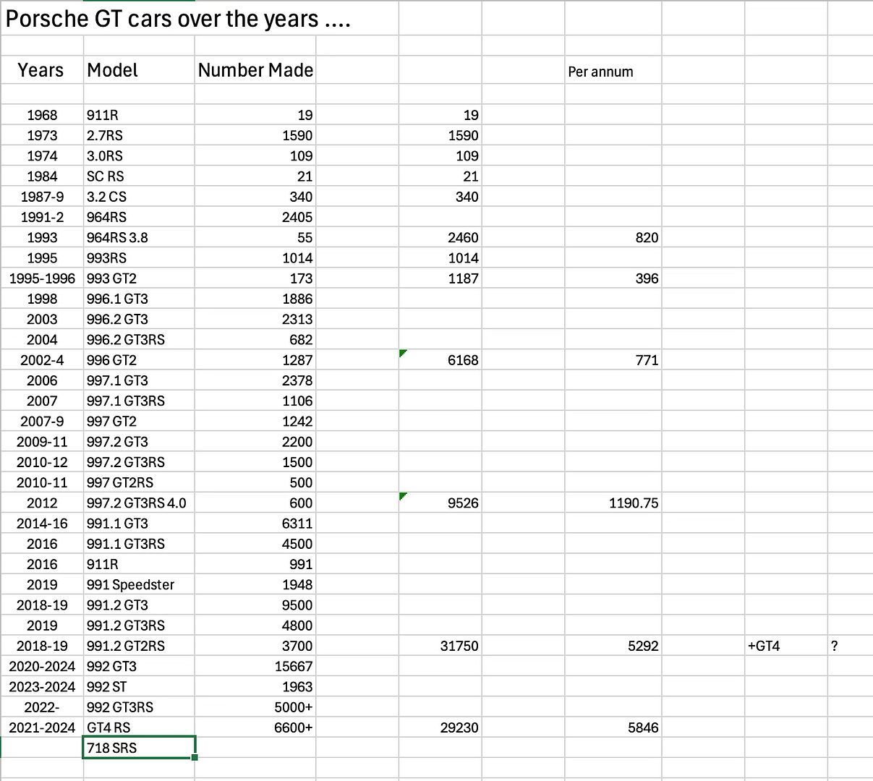
Task: Select the "SC RS" model cell
Action: click(139, 176)
